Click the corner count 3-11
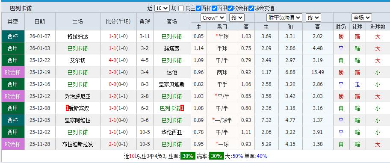The image size is (390, 163). click(x=145, y=37)
